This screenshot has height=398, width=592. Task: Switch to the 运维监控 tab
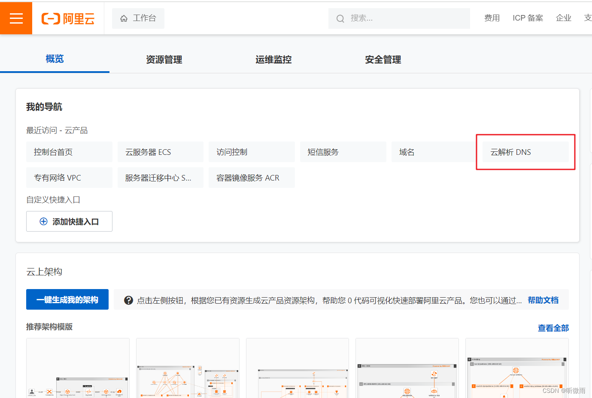(273, 60)
